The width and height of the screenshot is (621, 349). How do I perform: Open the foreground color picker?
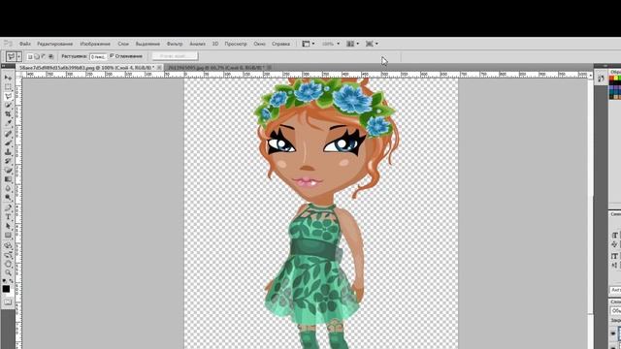pyautogui.click(x=6, y=289)
